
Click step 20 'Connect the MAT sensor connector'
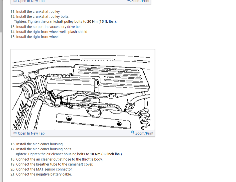coord(41,169)
